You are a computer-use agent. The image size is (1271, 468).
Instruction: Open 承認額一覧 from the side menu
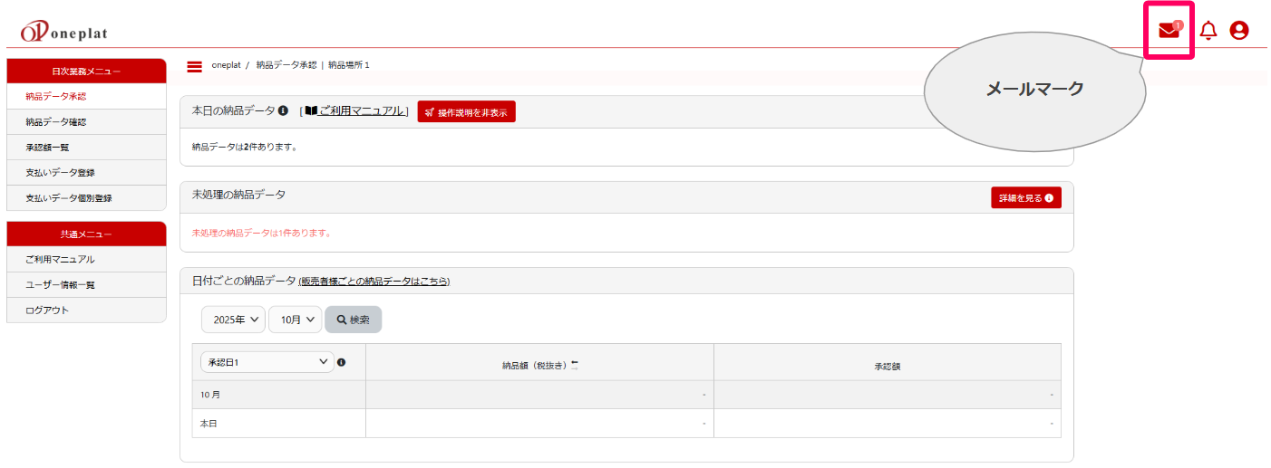pos(48,147)
